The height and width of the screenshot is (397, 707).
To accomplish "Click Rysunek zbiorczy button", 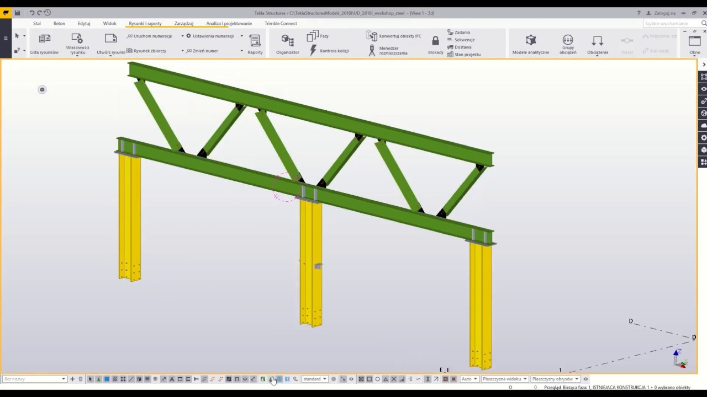I will pos(146,51).
